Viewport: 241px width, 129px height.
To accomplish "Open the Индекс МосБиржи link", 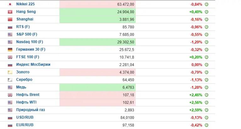I will 33,64.
